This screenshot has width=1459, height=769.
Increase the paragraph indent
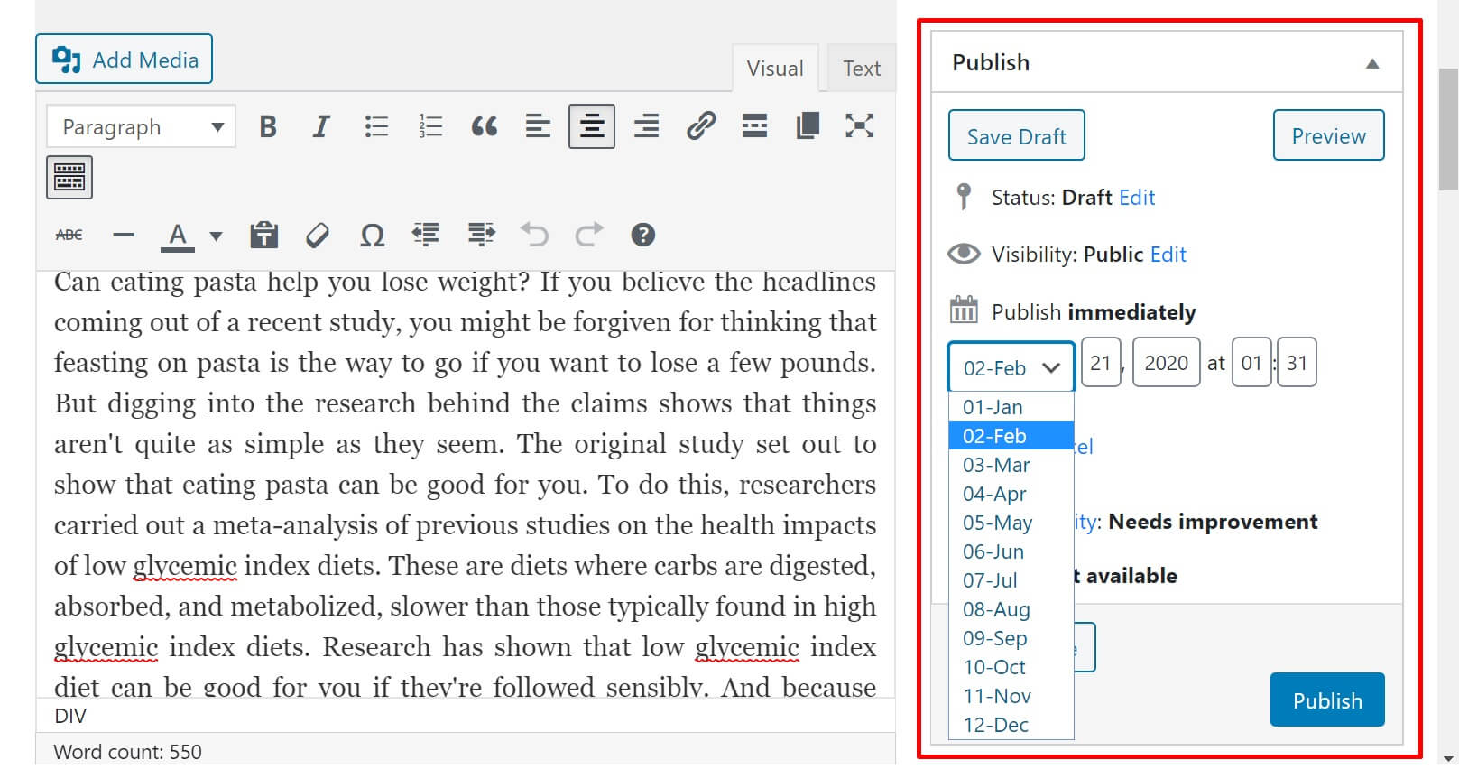coord(482,236)
